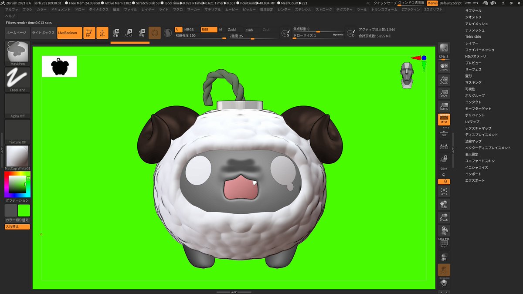
Task: Open the Zプラグイン menu
Action: pyautogui.click(x=411, y=9)
